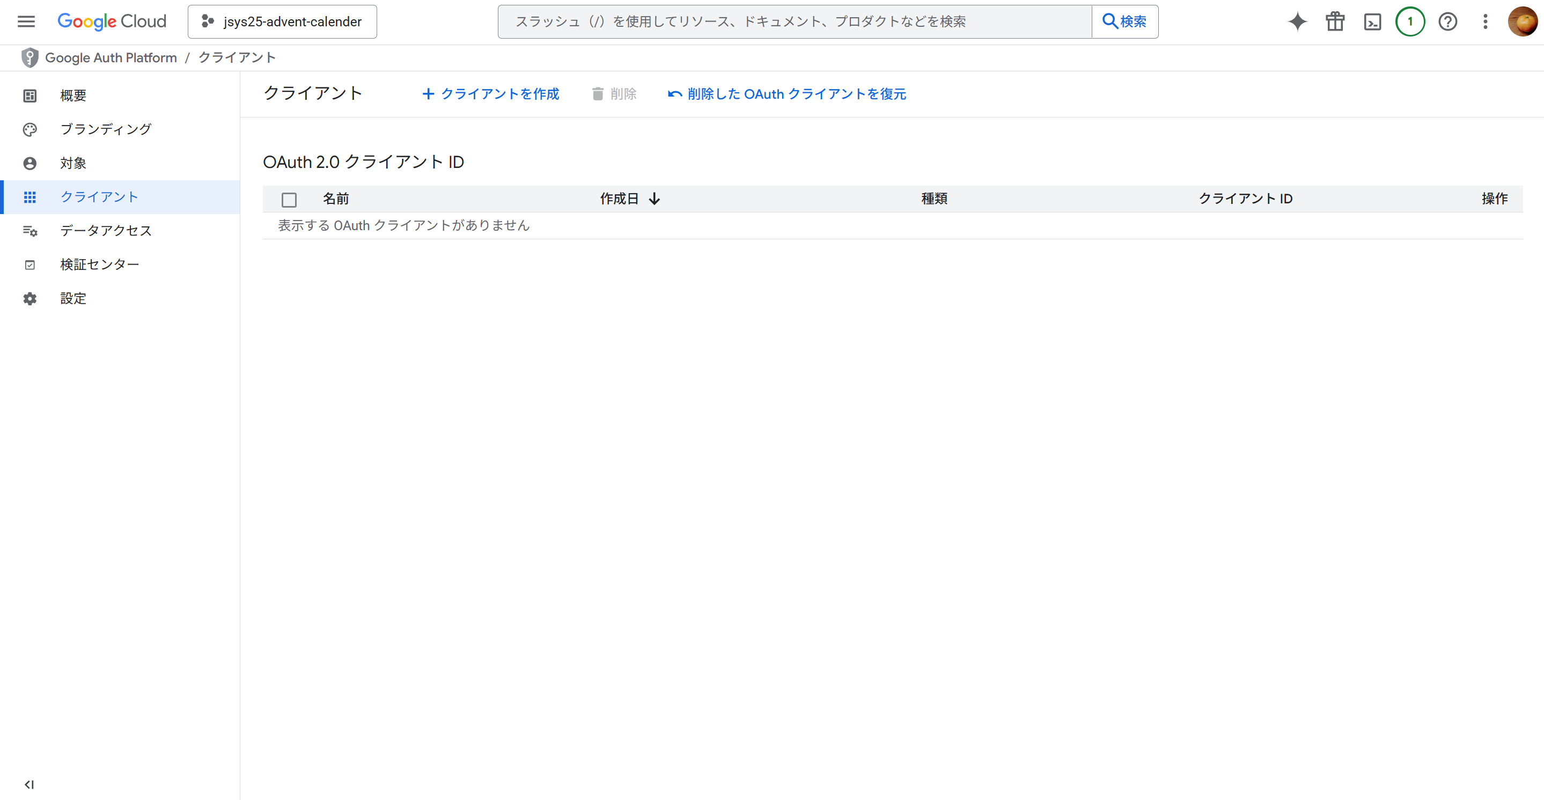Viewport: 1544px width, 800px height.
Task: Open the help question mark icon
Action: coord(1447,21)
